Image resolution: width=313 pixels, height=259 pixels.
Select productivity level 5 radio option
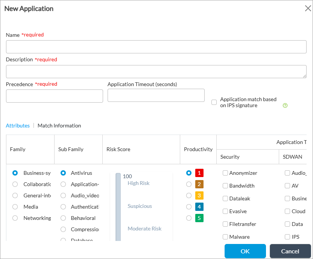pos(189,218)
